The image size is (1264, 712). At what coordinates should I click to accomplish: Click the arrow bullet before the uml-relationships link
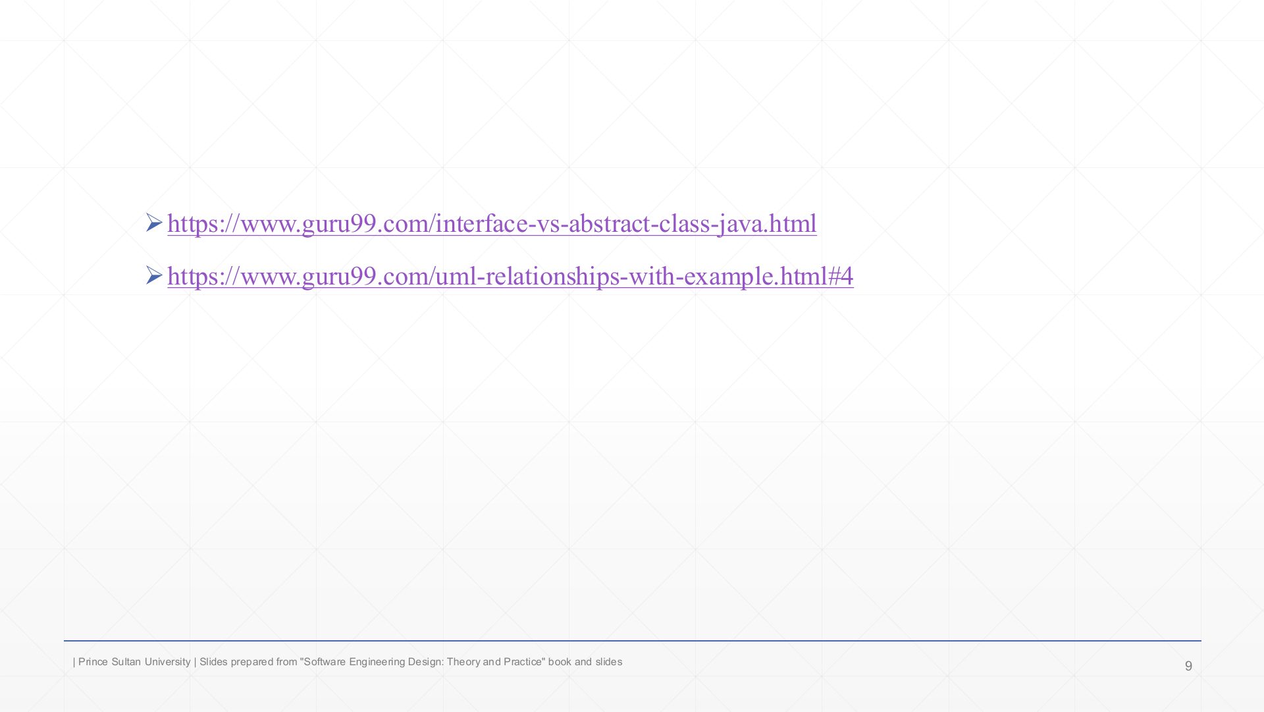coord(154,275)
